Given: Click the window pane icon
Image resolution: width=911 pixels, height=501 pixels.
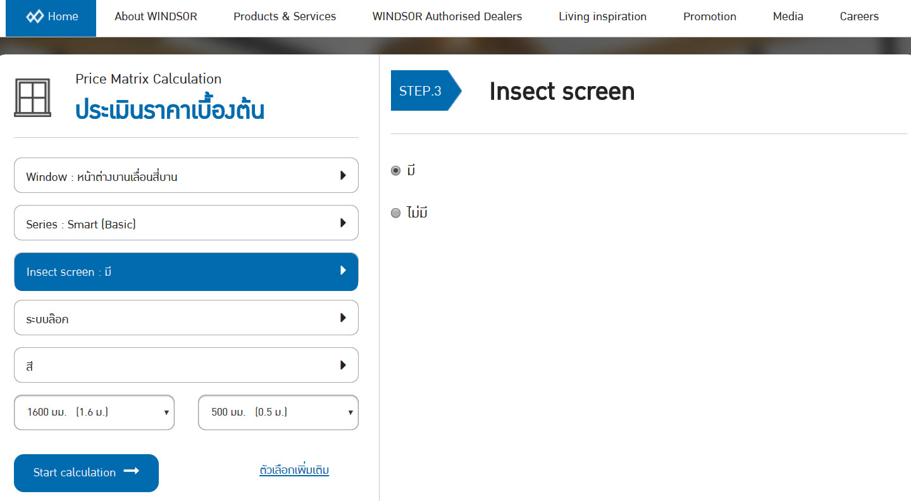Looking at the screenshot, I should point(32,98).
